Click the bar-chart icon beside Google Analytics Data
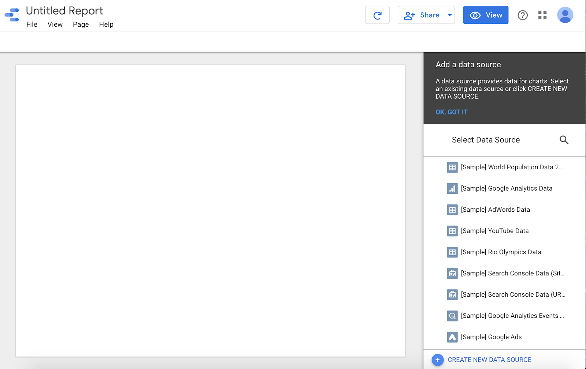586x369 pixels. click(x=452, y=188)
